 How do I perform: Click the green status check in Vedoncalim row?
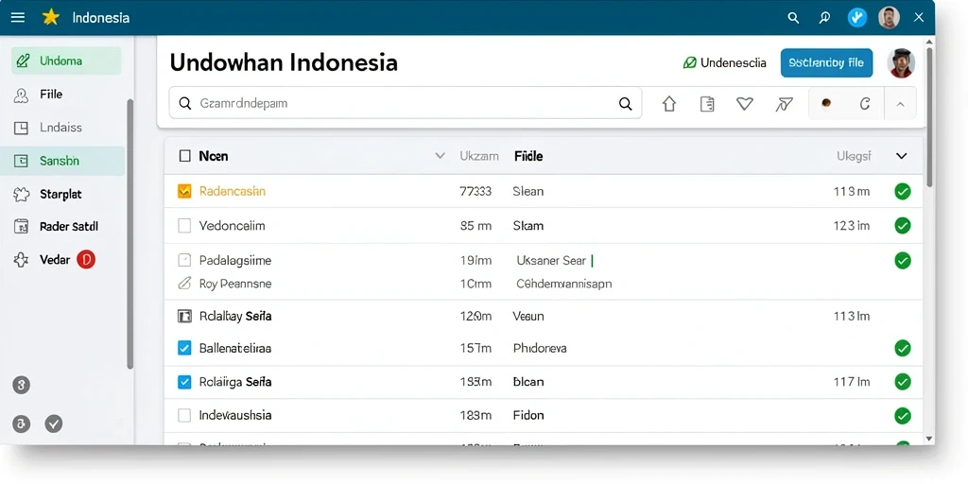[903, 226]
